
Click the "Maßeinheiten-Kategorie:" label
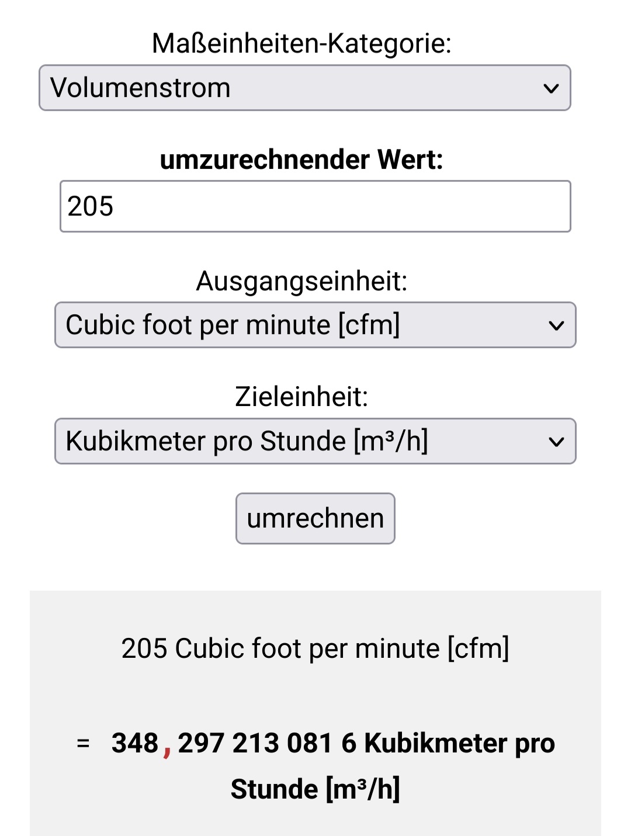(x=301, y=43)
